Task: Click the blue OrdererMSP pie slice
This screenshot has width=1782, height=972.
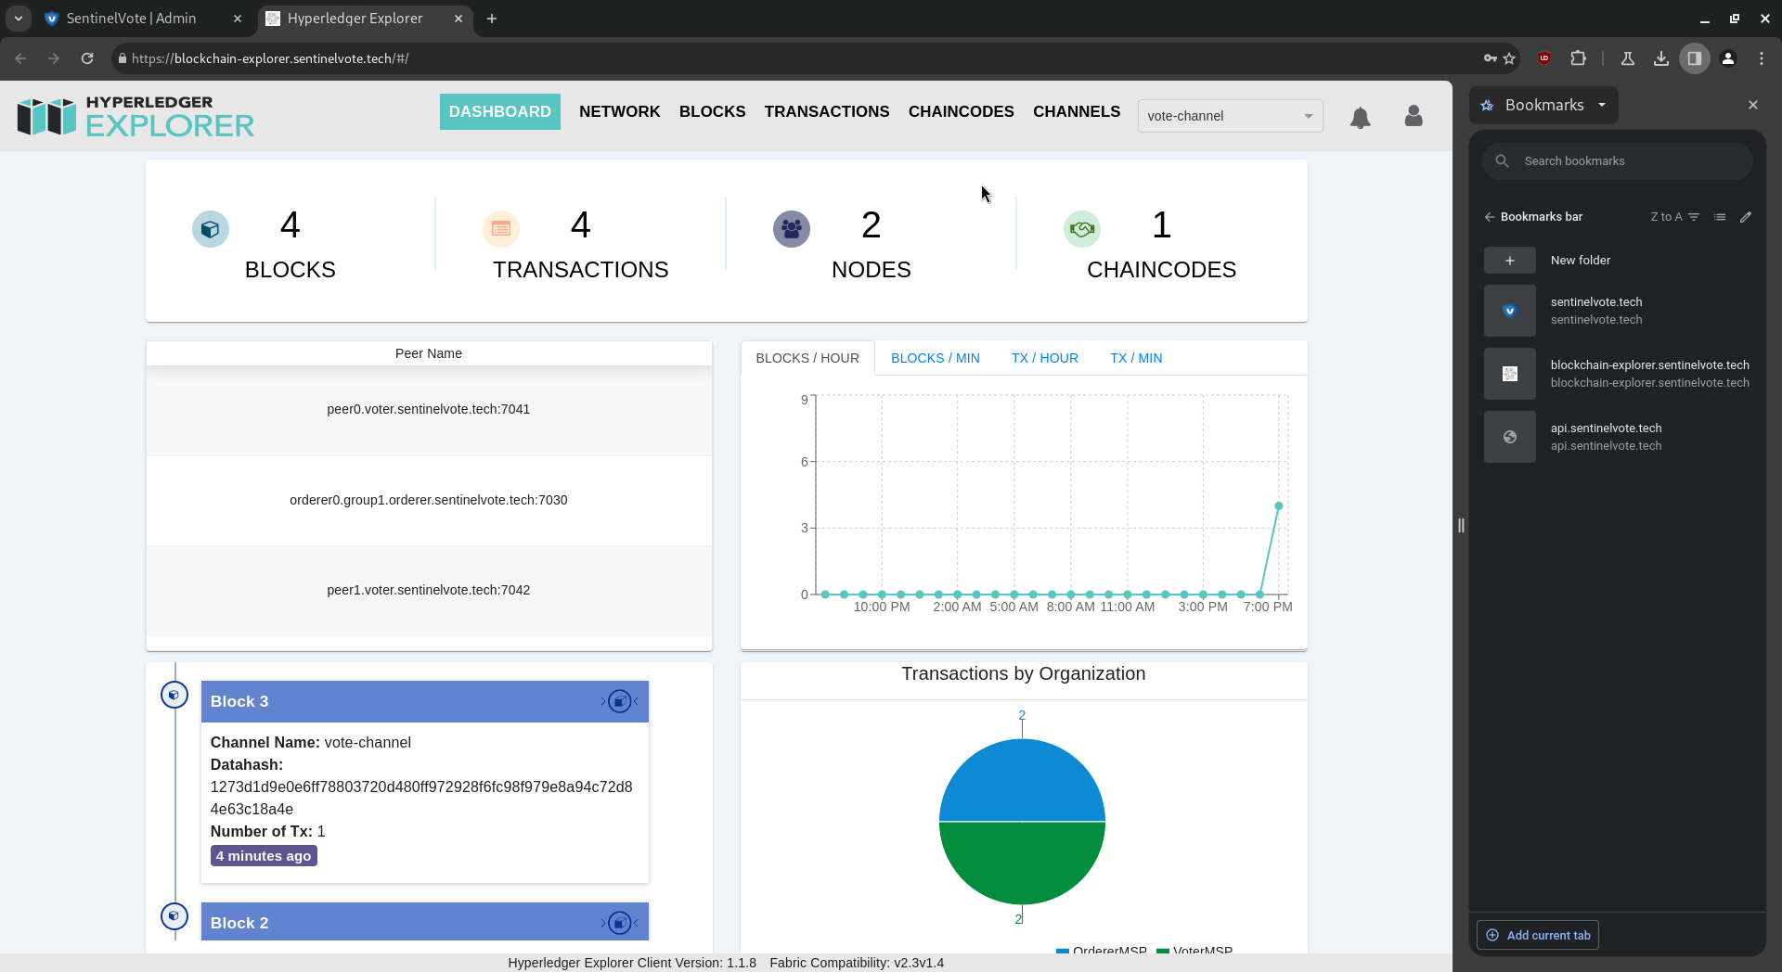Action: click(1022, 779)
